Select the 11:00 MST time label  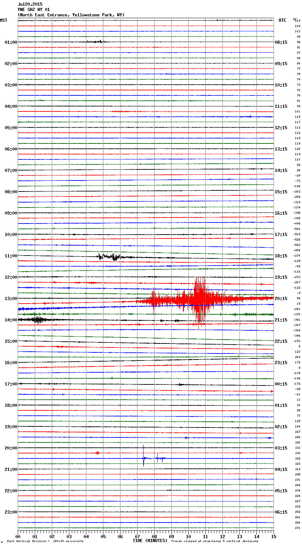[x=11, y=256]
